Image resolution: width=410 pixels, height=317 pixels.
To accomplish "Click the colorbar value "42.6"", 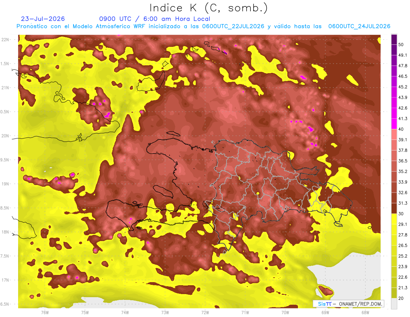I will tap(403, 108).
